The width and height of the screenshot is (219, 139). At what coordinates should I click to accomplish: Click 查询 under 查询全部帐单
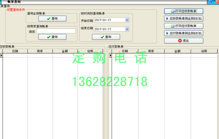[52, 19]
